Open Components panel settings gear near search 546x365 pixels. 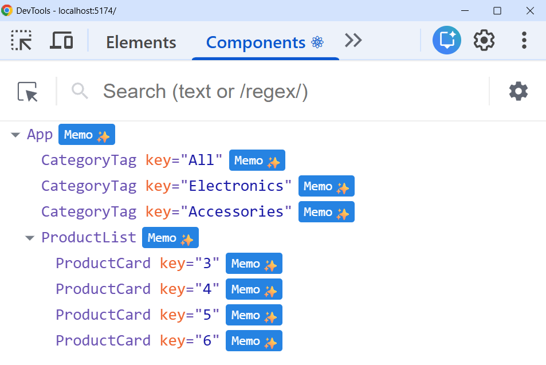click(x=518, y=91)
